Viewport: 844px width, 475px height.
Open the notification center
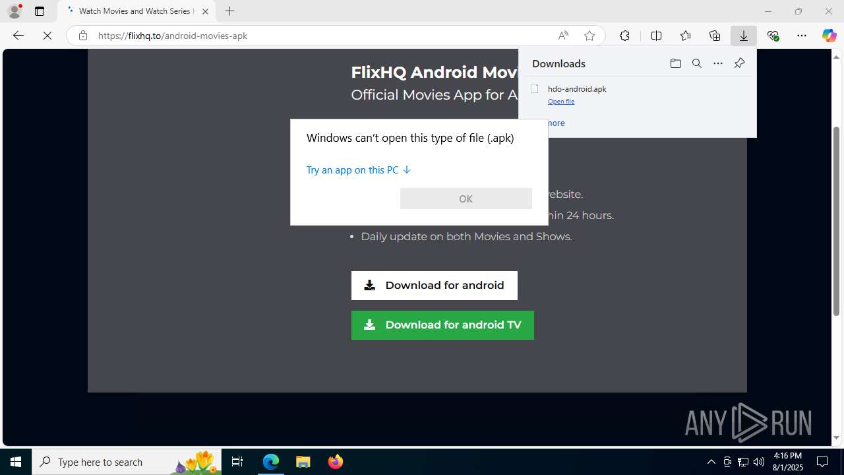tap(822, 462)
